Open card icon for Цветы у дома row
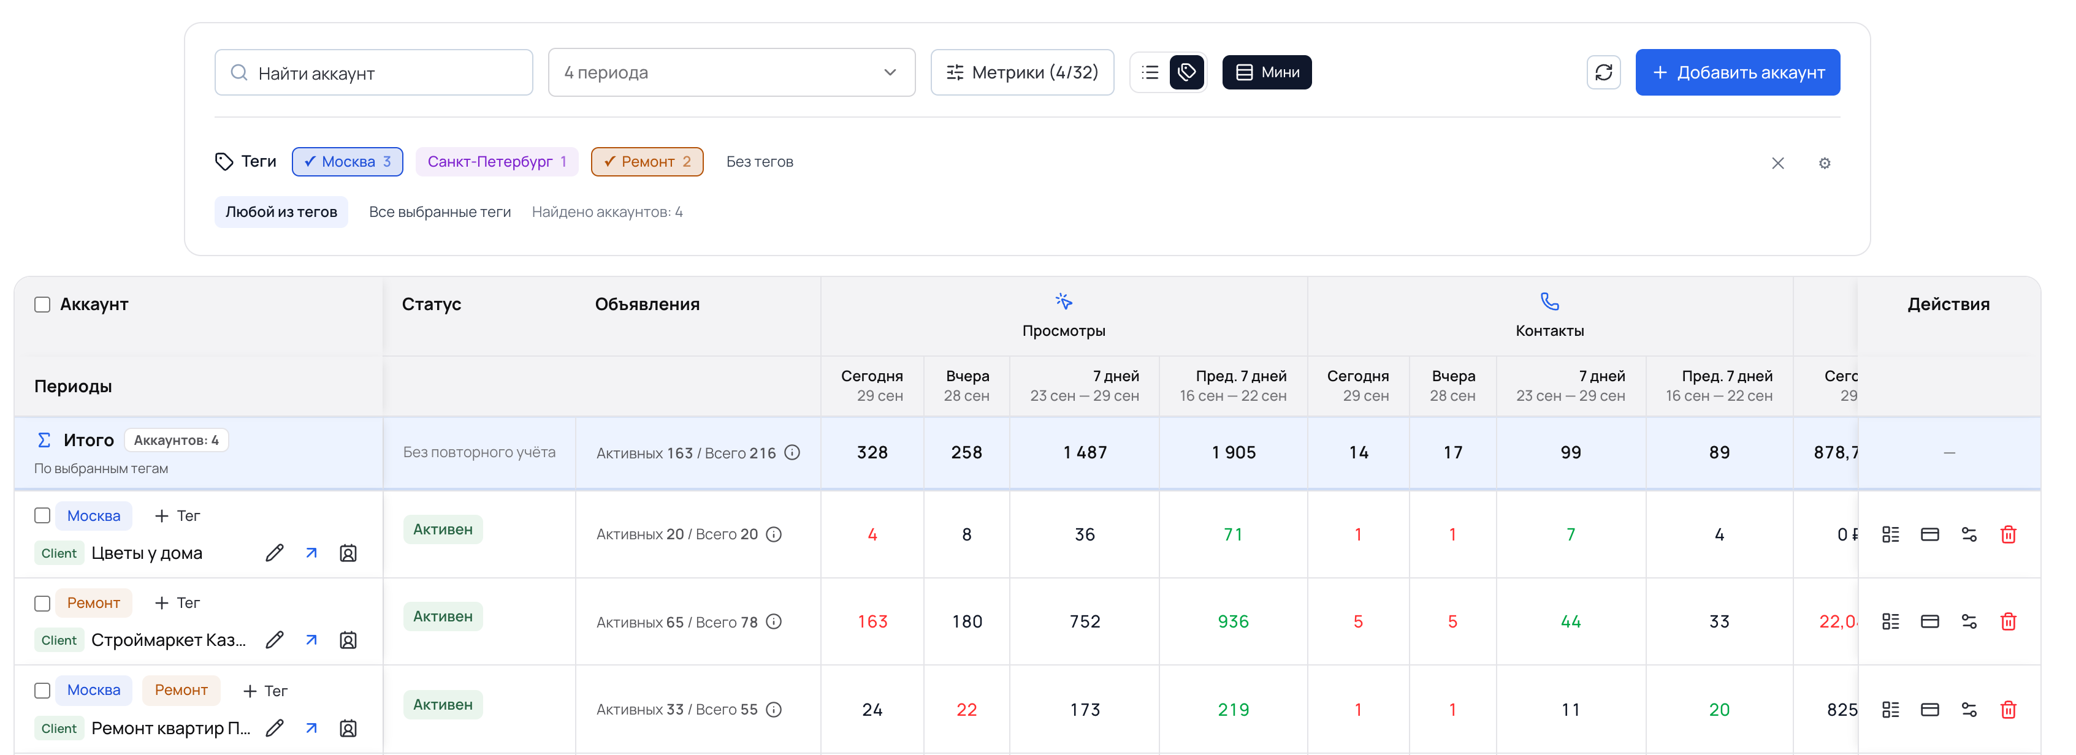 [x=1929, y=534]
